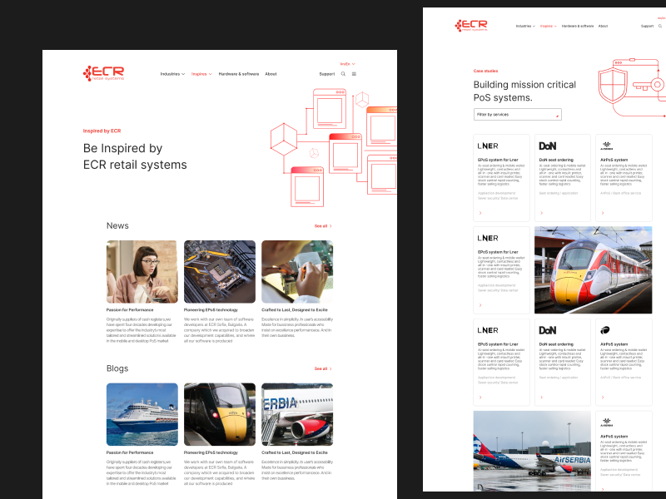Click the LNER logo on the EPoS card

487,145
